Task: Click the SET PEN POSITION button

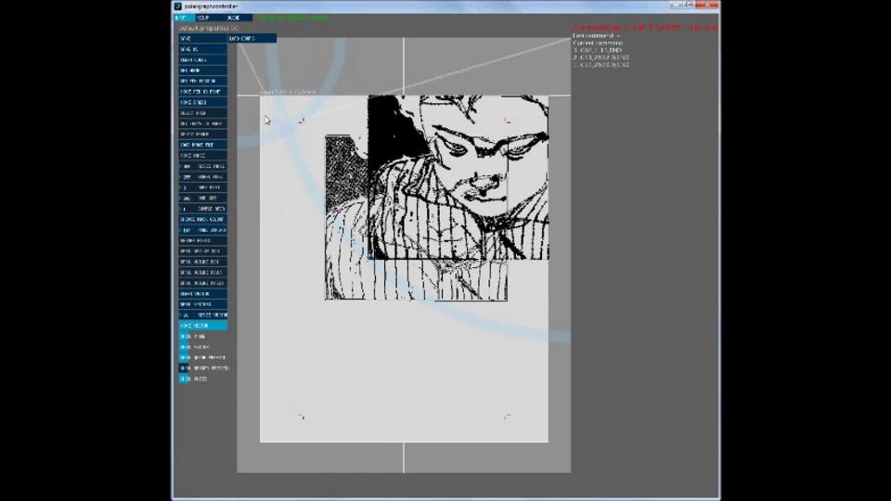Action: coord(203,81)
